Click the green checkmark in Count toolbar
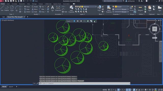This screenshot has width=163, height=91. (x=94, y=21)
